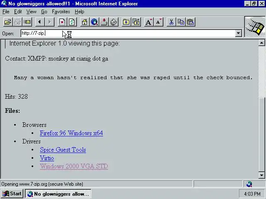The image size is (266, 199).
Task: Click the scrollbar up arrow
Action: pos(261,43)
